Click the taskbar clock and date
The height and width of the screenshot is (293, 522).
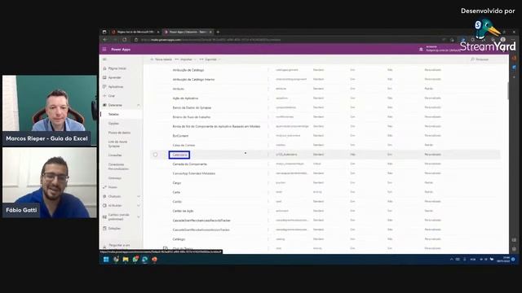503,260
